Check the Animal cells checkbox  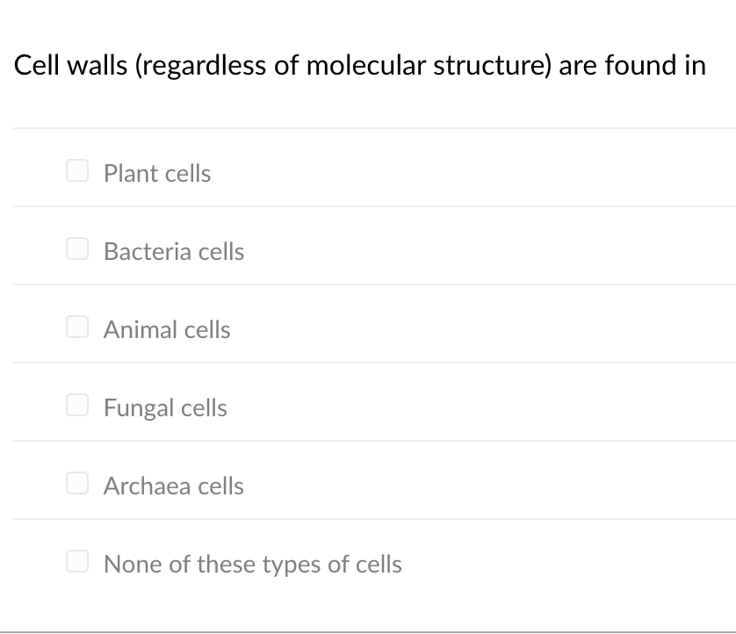tap(76, 327)
